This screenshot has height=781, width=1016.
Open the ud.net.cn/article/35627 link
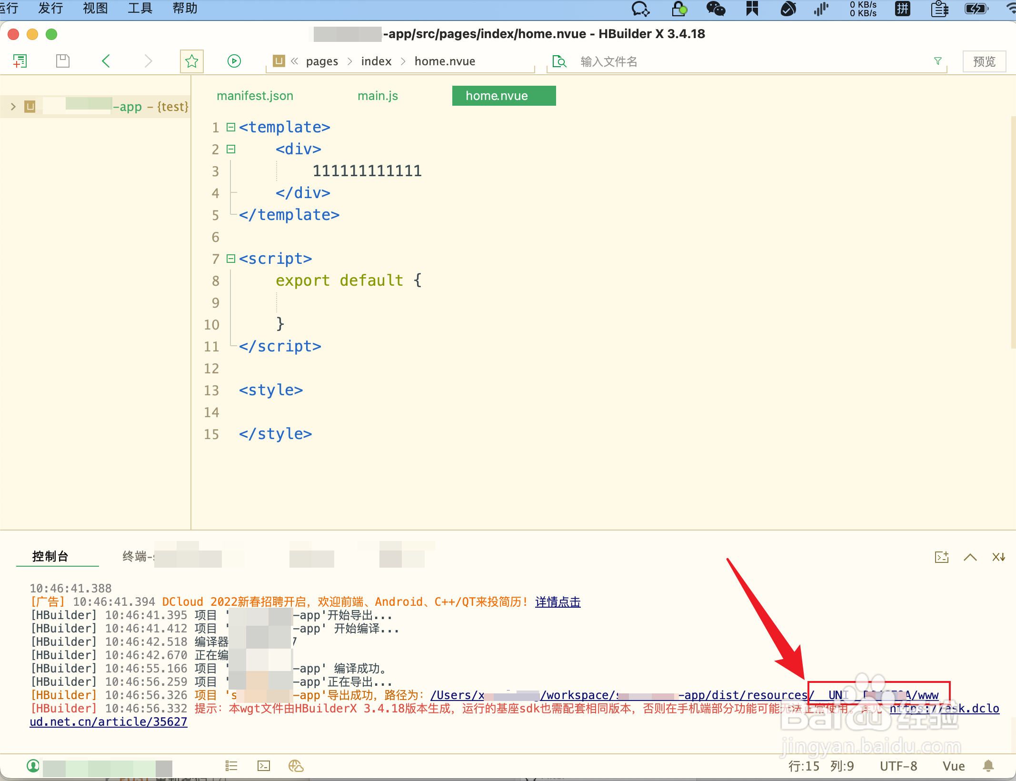[x=109, y=722]
